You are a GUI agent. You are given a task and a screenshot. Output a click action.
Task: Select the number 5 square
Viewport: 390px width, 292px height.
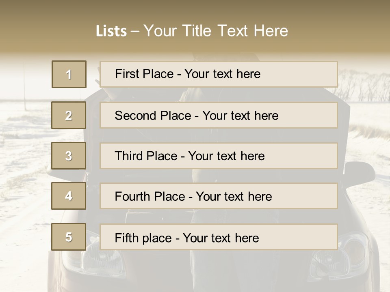coord(69,237)
